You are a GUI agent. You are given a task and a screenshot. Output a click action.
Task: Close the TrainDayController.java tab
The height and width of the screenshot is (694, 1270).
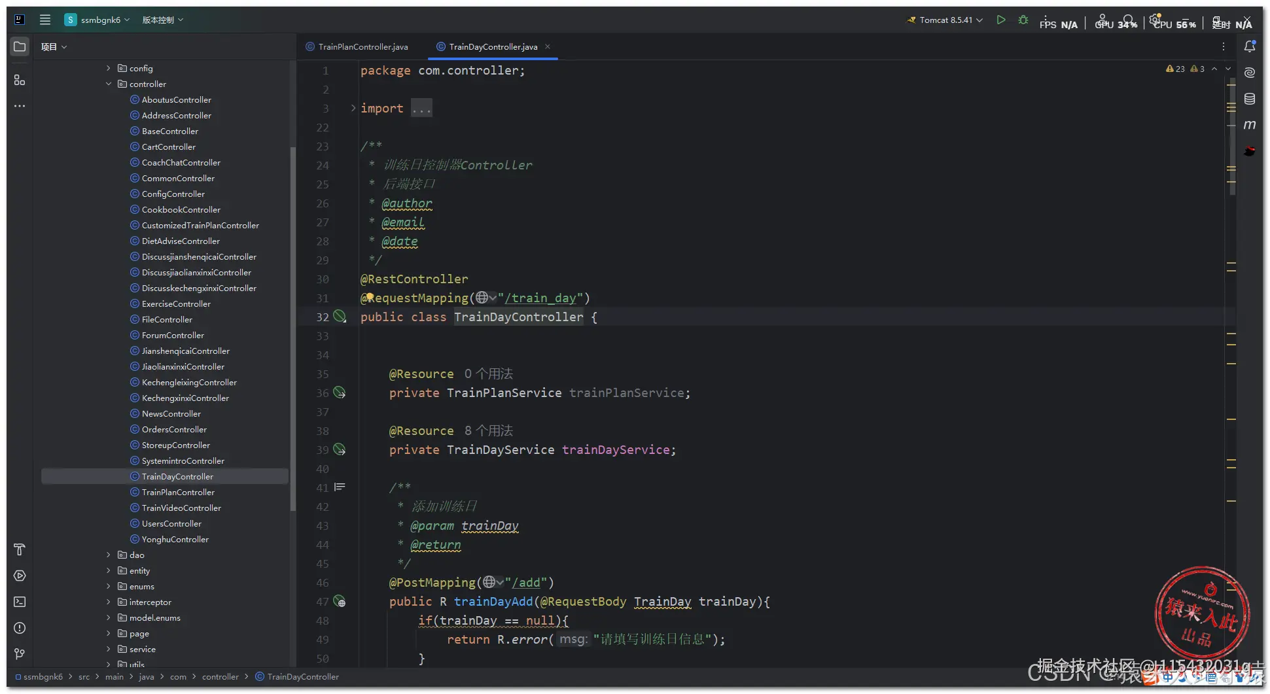(548, 46)
